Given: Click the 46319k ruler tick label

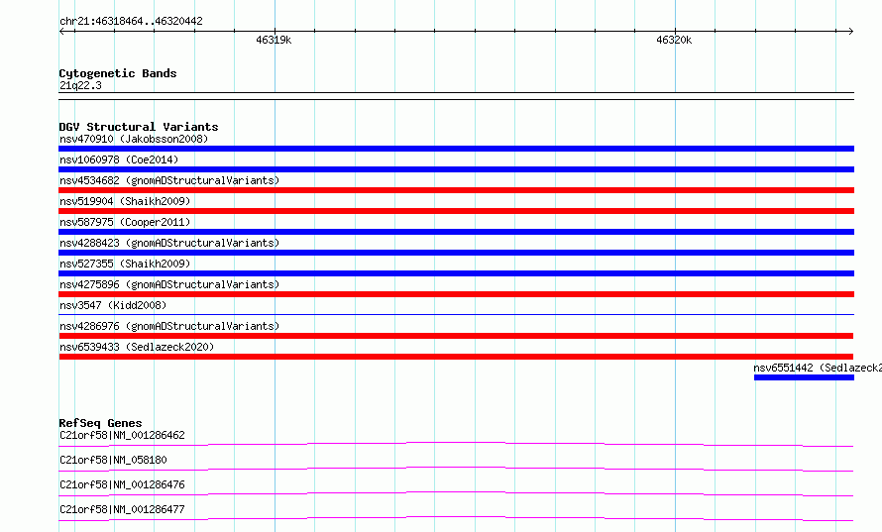Looking at the screenshot, I should (x=274, y=40).
